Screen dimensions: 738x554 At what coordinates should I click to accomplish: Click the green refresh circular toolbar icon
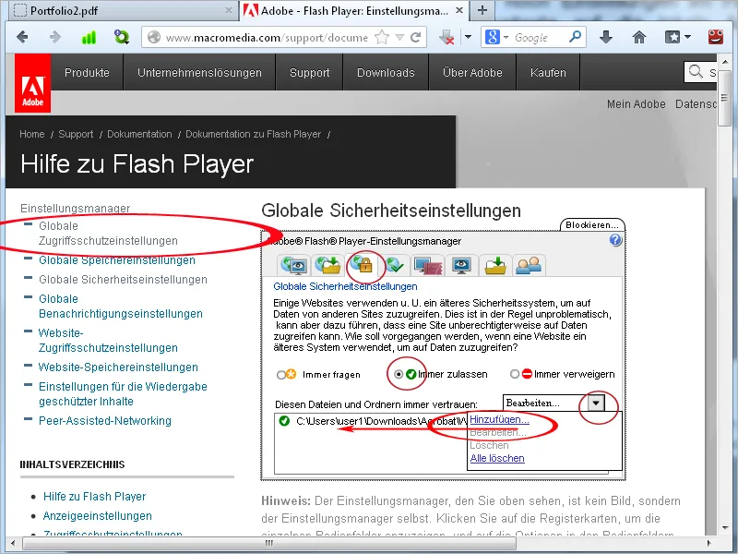coord(122,37)
